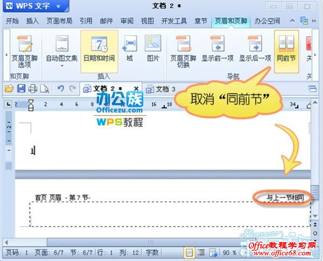
Task: Collapse the ribbon with up chevron
Action: tap(292, 20)
